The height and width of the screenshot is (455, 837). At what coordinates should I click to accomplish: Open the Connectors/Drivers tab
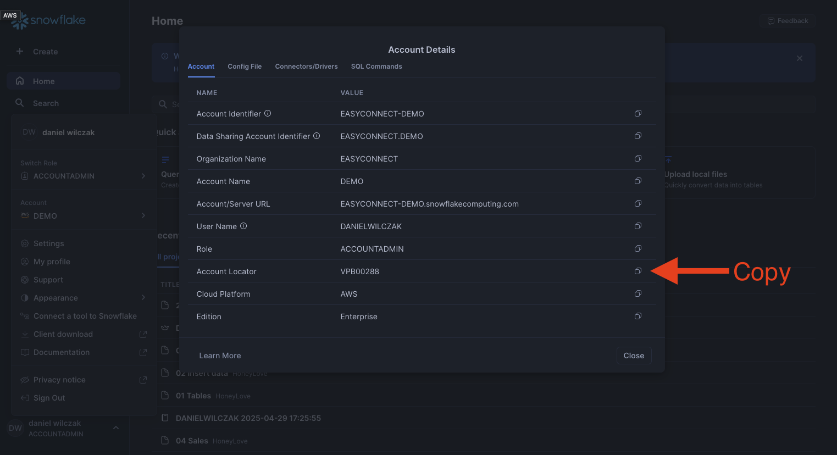306,66
